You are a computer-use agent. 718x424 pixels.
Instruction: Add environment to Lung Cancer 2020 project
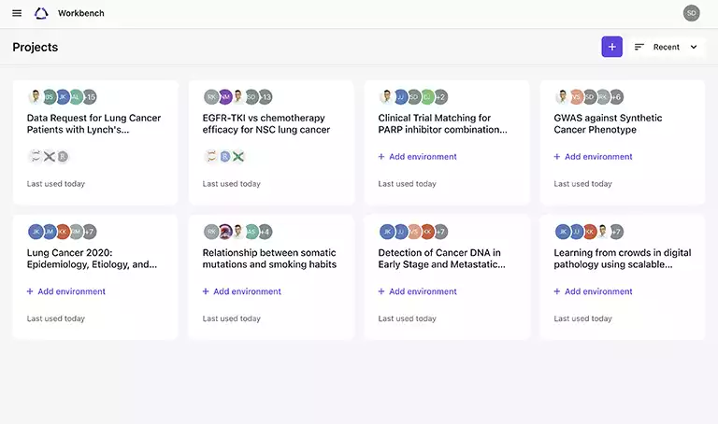(65, 291)
